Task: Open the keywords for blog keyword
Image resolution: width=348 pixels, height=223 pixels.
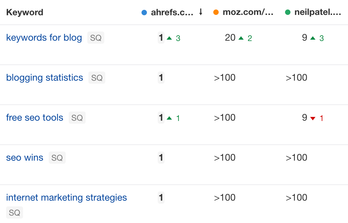Action: pos(44,38)
